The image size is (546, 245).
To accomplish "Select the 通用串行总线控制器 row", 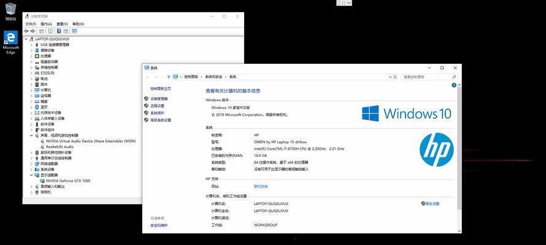I will pyautogui.click(x=56, y=158).
